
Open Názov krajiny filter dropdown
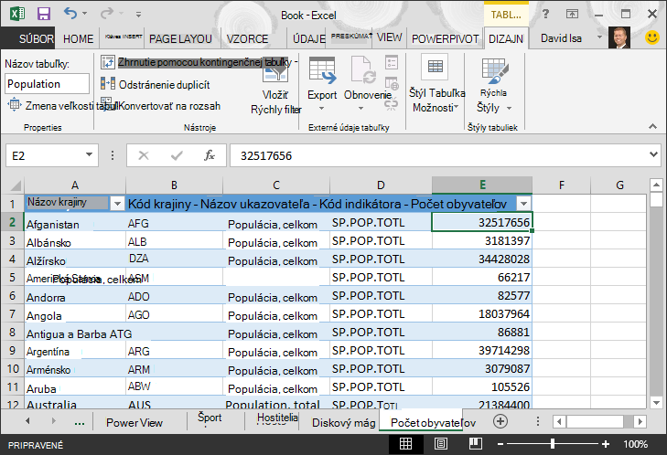117,204
